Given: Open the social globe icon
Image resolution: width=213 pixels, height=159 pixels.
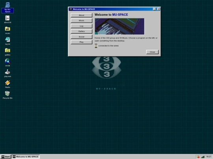Looking at the screenshot, I should [x=7, y=62].
